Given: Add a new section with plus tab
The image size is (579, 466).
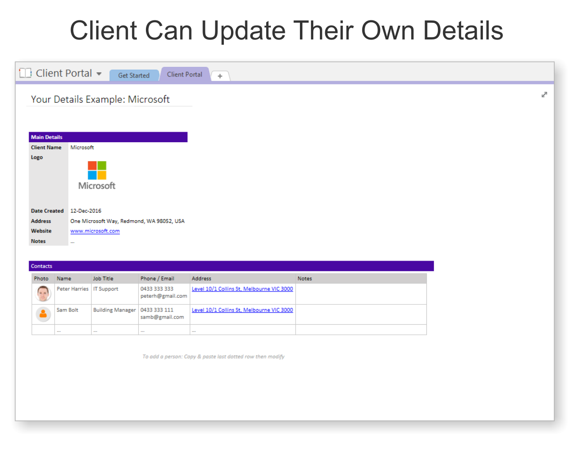Looking at the screenshot, I should [x=220, y=76].
